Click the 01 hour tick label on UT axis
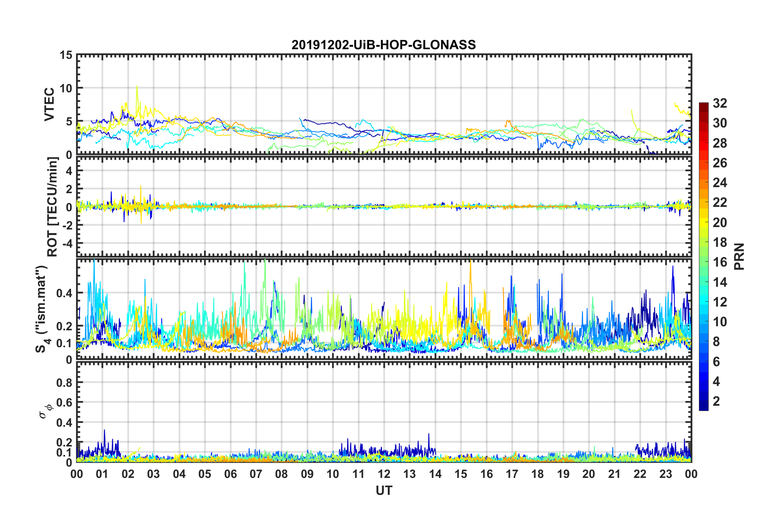This screenshot has height=513, width=768. coord(102,474)
